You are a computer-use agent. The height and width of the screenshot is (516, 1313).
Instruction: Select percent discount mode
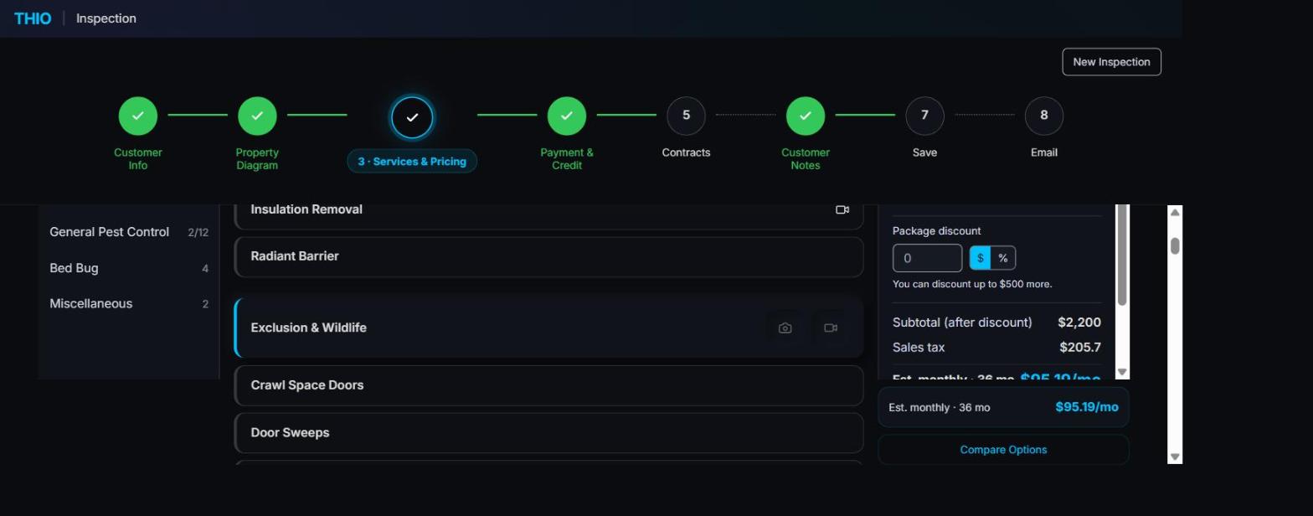(1002, 258)
